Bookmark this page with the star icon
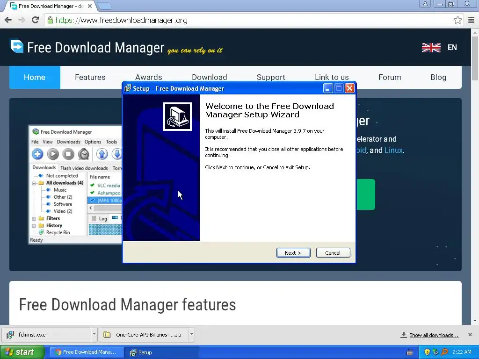The height and width of the screenshot is (359, 479). pyautogui.click(x=457, y=20)
